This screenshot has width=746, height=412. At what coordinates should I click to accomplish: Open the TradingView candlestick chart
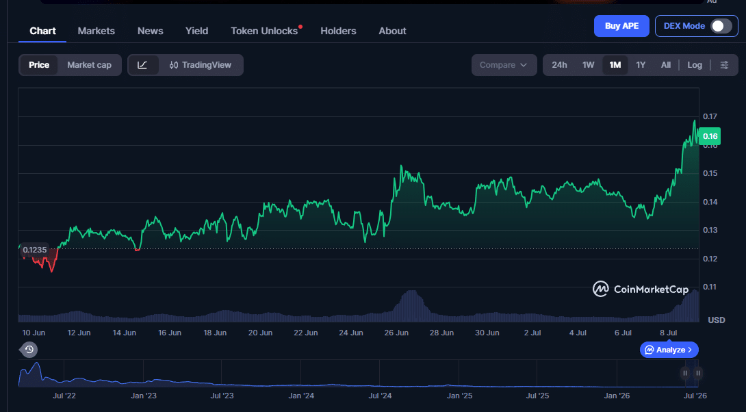click(x=201, y=65)
